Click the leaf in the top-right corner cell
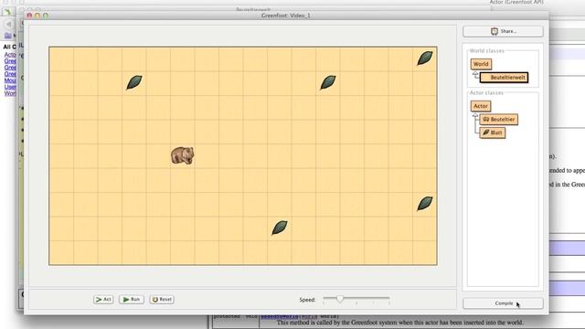The width and height of the screenshot is (585, 329). [425, 58]
